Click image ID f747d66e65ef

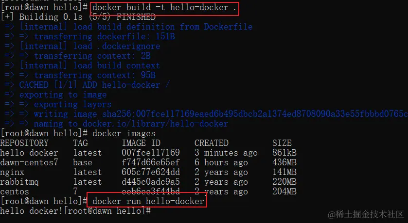click(x=151, y=162)
